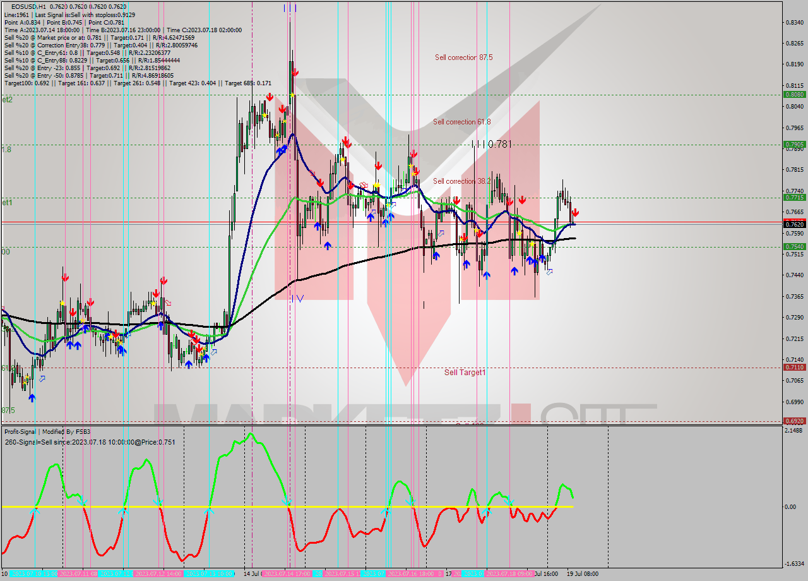
Task: Click the 0.8265 price scale value
Action: tap(794, 44)
